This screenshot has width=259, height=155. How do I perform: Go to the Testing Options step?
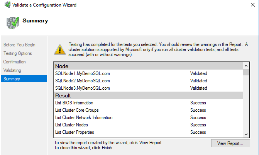pos(18,53)
